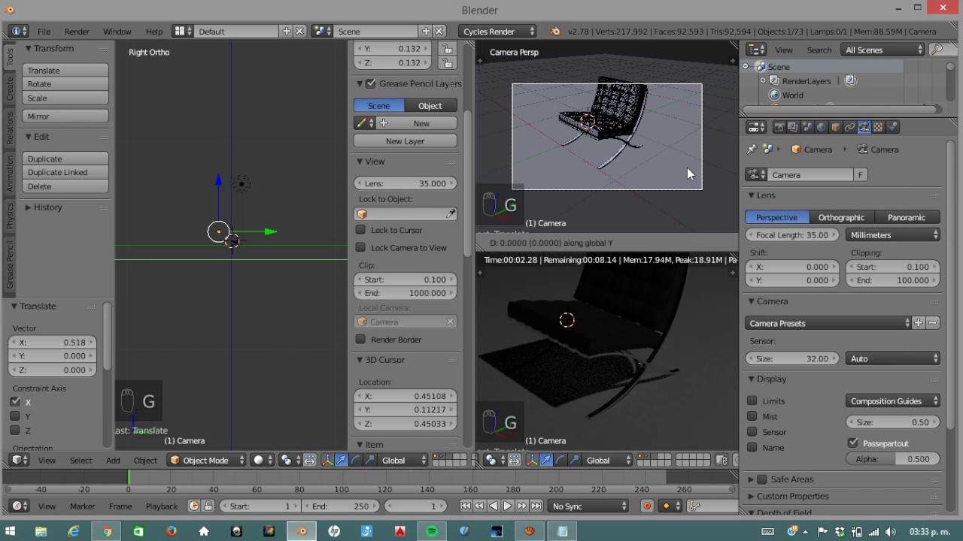Open the Cycles Render engine dropdown
963x541 pixels.
496,32
